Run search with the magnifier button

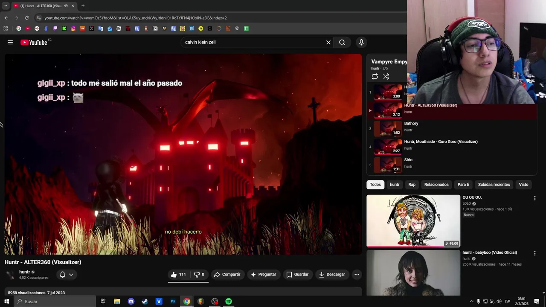click(342, 42)
